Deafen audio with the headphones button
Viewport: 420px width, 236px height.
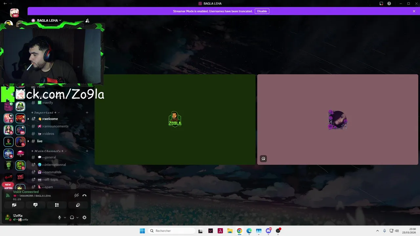coord(72,217)
